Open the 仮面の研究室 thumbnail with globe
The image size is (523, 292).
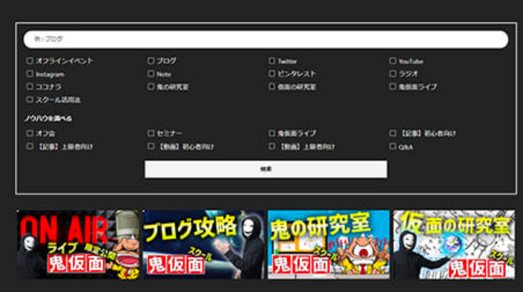coord(454,244)
